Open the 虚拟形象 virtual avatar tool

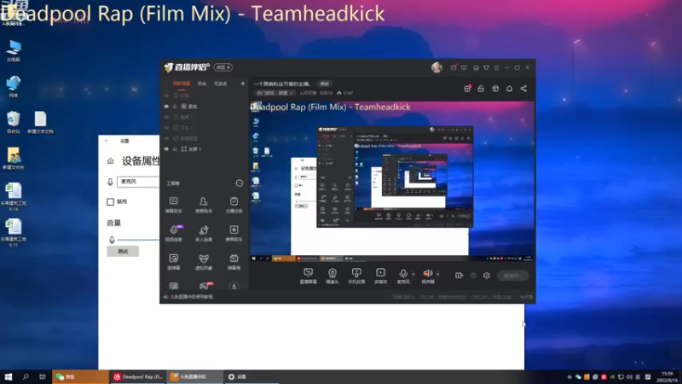pos(204,262)
